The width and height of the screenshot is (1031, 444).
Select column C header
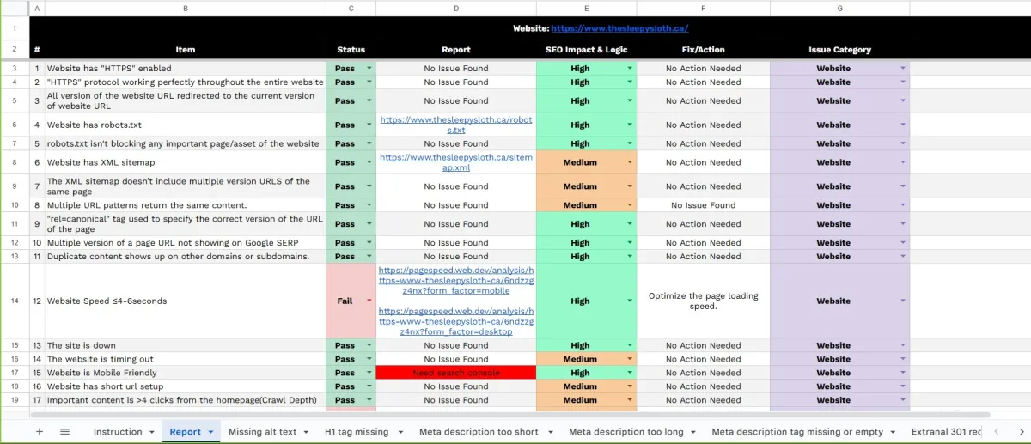pos(351,8)
